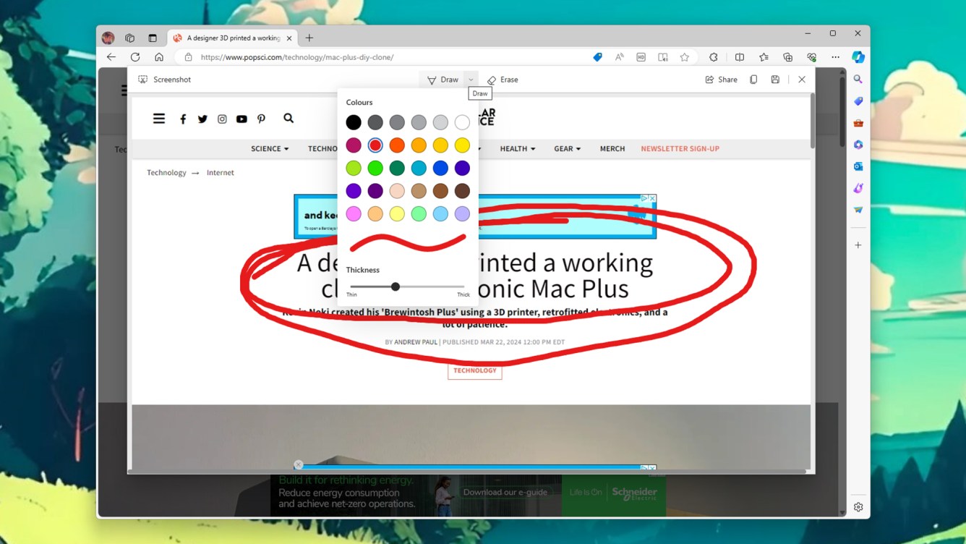Choose the bright green colour swatch
This screenshot has height=544, width=966.
375,169
